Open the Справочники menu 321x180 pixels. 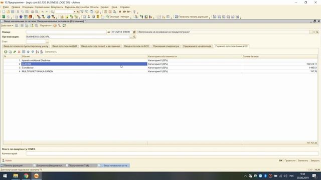(42, 7)
